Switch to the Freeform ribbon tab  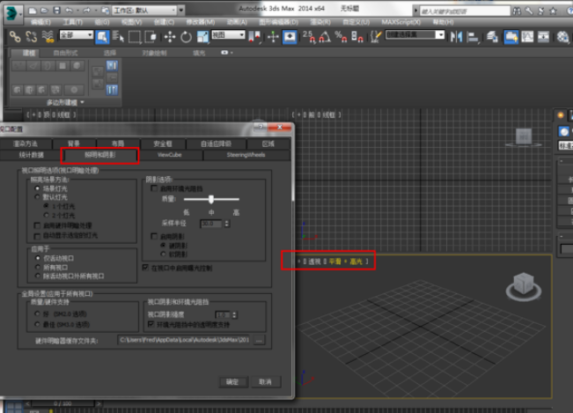click(x=65, y=53)
